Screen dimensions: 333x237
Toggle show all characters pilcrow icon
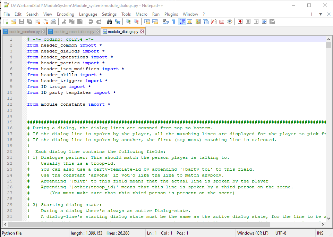(173, 22)
